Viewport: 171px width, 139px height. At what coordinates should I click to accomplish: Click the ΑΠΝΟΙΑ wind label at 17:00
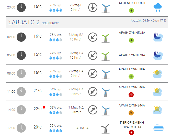coord(82,128)
